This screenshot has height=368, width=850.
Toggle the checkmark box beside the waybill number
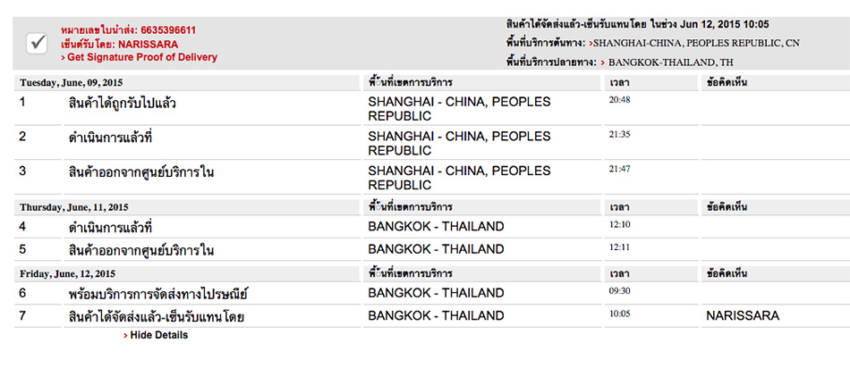tap(37, 43)
